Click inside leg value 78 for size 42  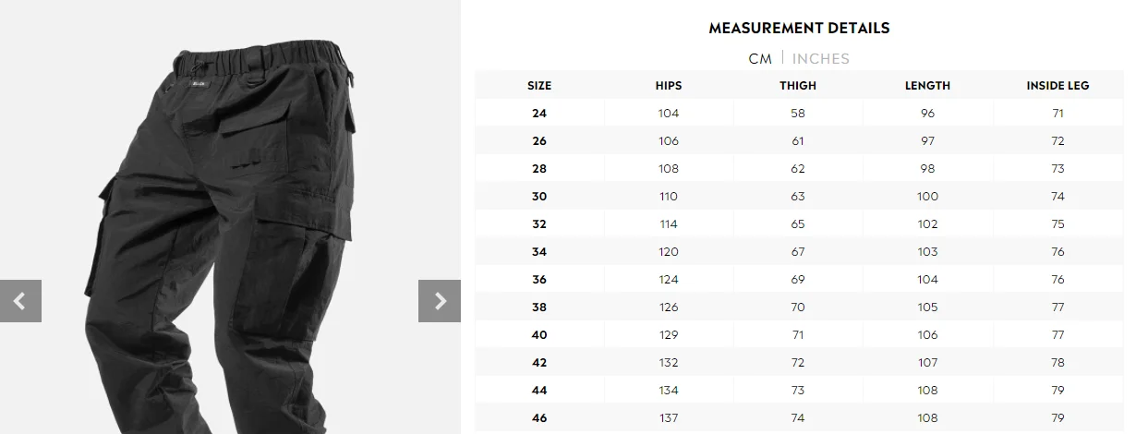pos(1057,363)
